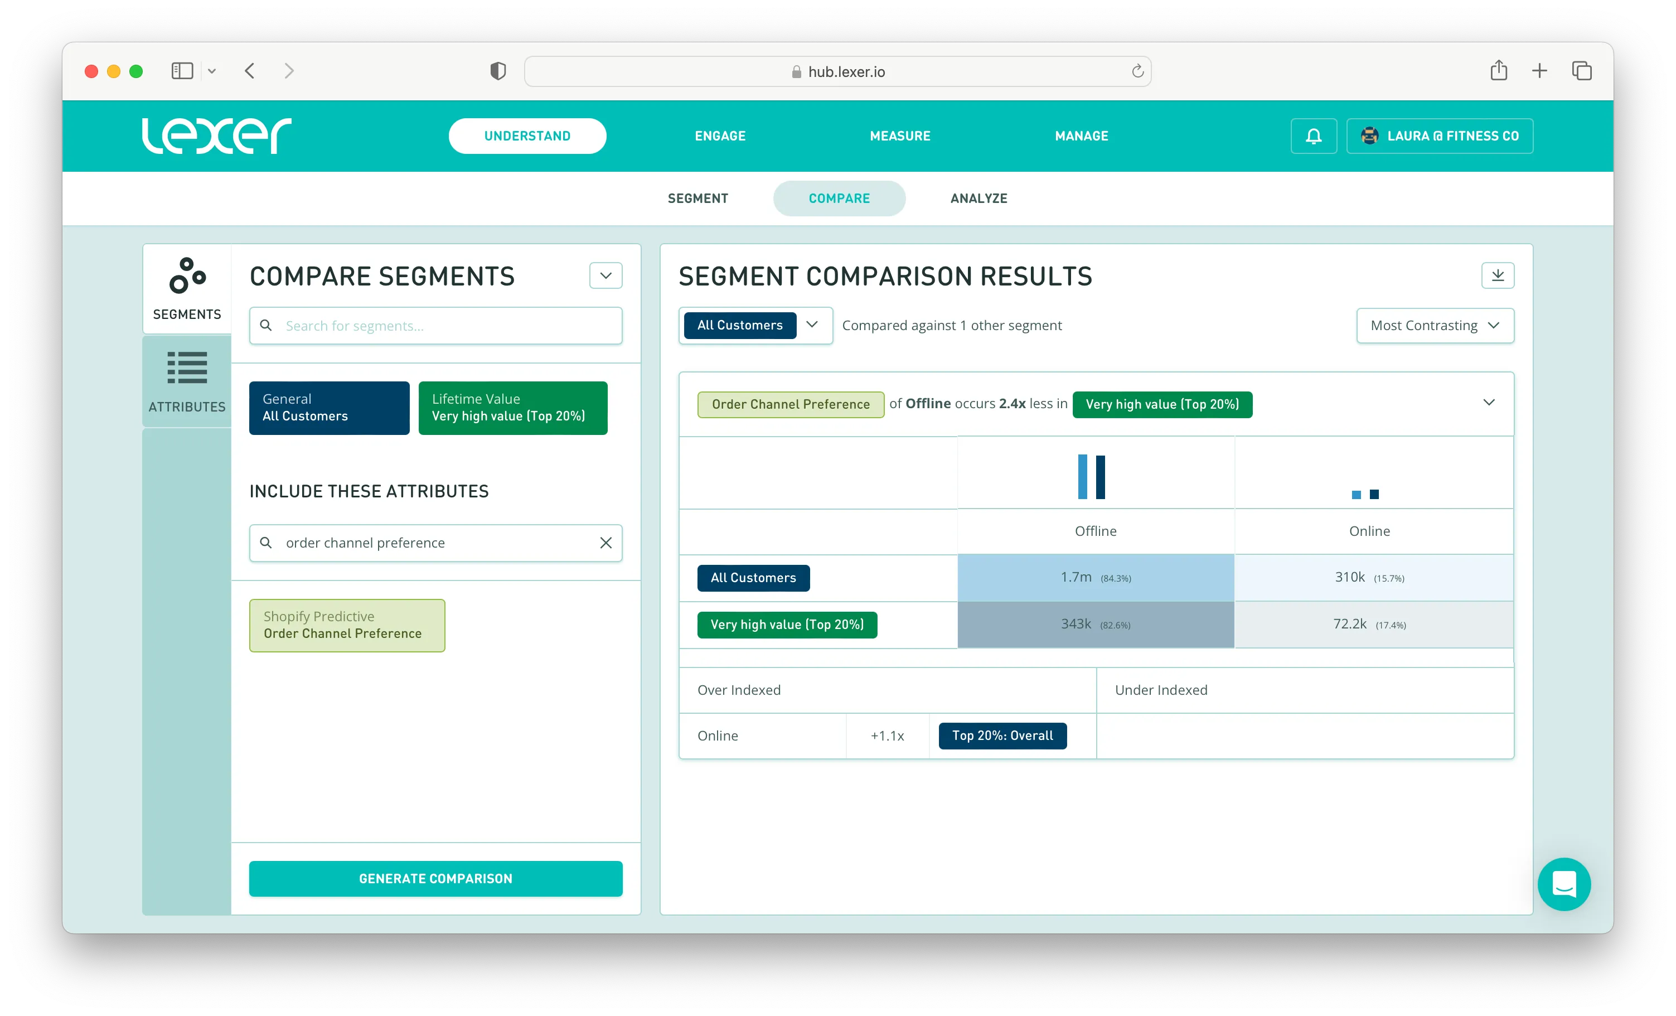Open the notifications bell icon
1676x1016 pixels.
click(x=1314, y=136)
